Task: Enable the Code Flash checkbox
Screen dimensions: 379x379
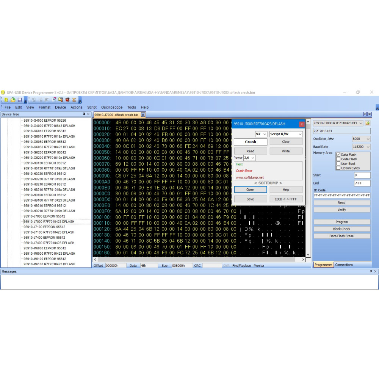Action: tap(338, 159)
